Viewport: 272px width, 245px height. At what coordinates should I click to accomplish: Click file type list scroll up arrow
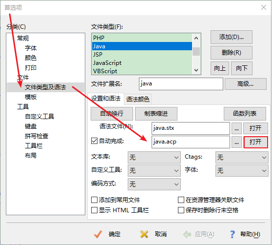pos(196,38)
